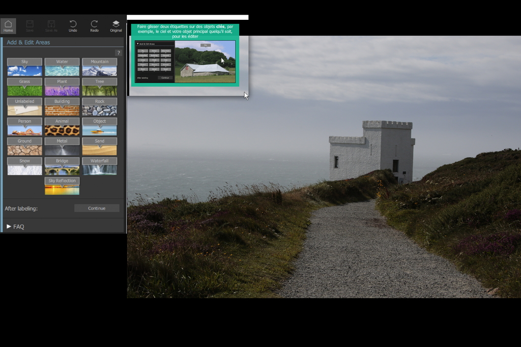Expand the FAQ section
This screenshot has height=347, width=521.
click(x=15, y=226)
